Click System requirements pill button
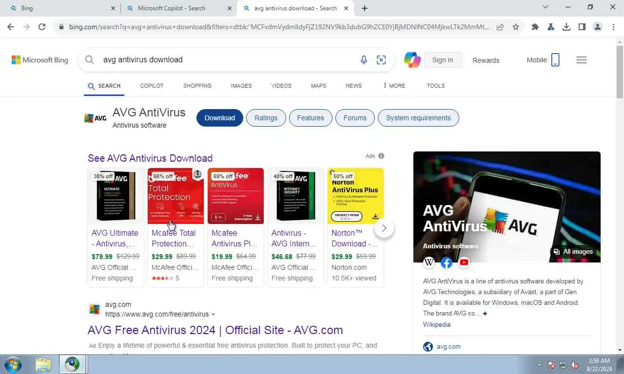Screen dimensions: 624x374 pos(418,118)
